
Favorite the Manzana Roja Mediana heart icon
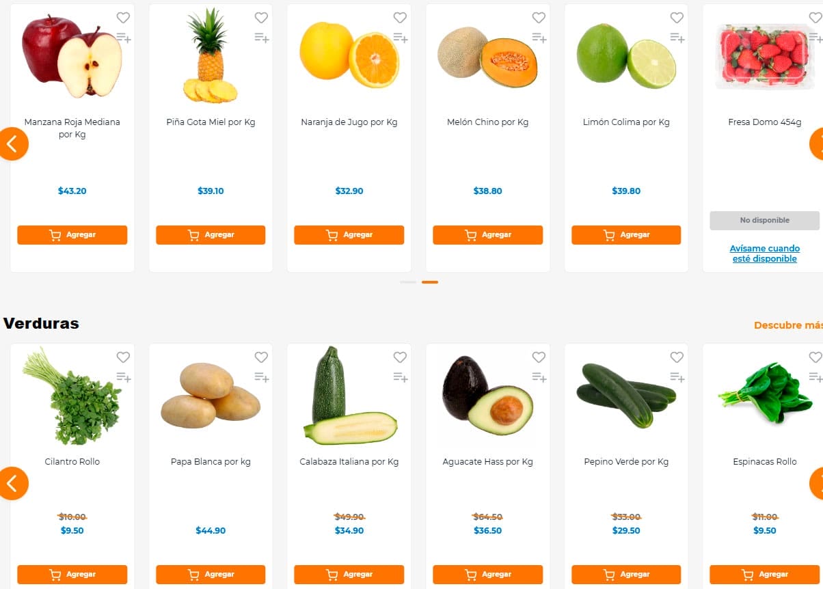point(123,18)
